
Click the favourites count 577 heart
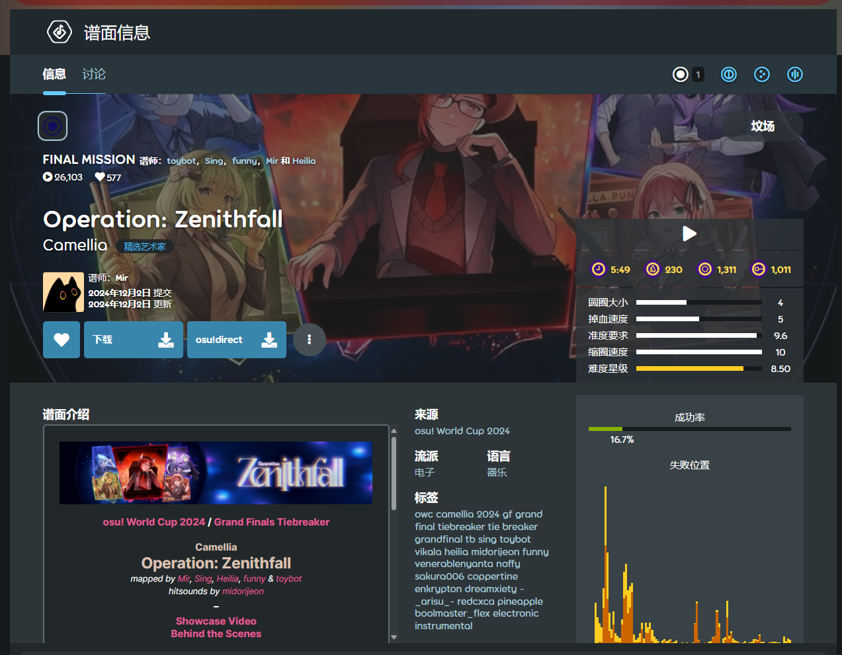[100, 177]
